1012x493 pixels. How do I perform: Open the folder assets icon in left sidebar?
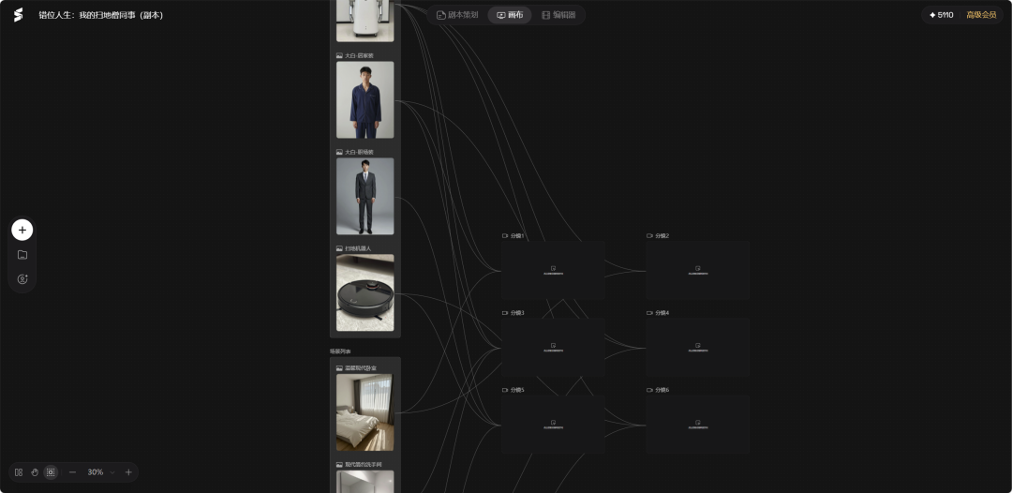[x=22, y=255]
